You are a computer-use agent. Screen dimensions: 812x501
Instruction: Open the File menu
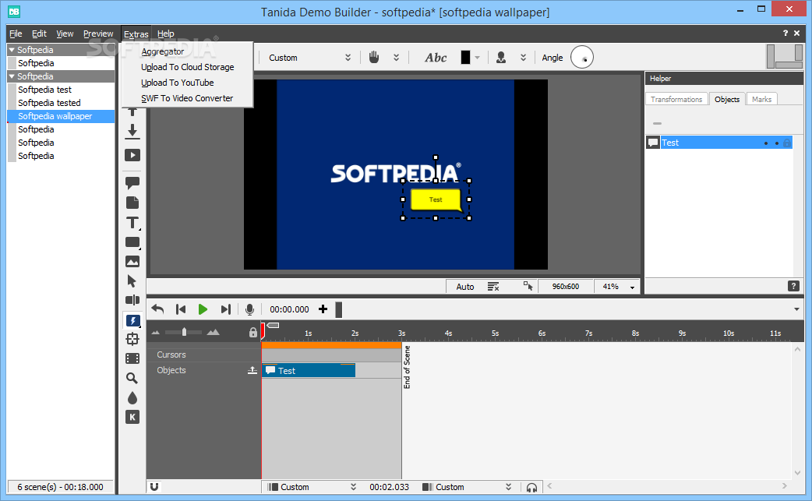[16, 34]
